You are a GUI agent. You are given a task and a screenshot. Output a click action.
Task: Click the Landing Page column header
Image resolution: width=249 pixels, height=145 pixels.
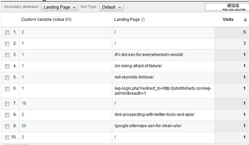click(127, 20)
